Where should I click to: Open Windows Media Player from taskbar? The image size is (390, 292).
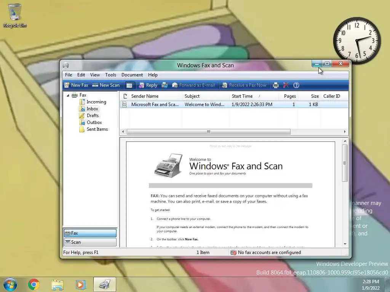pos(80,284)
